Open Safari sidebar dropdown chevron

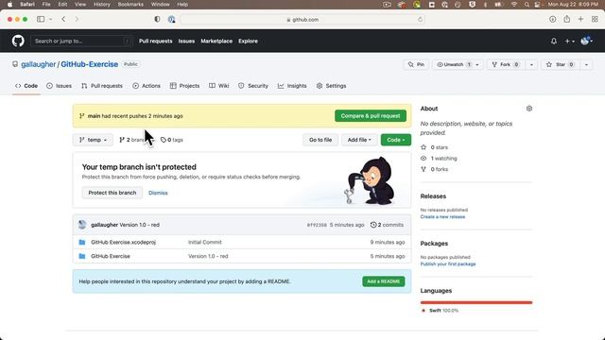click(x=50, y=19)
